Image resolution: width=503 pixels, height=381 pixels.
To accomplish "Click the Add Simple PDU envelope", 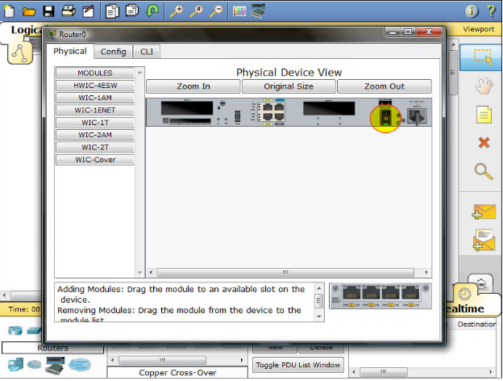I will point(484,211).
